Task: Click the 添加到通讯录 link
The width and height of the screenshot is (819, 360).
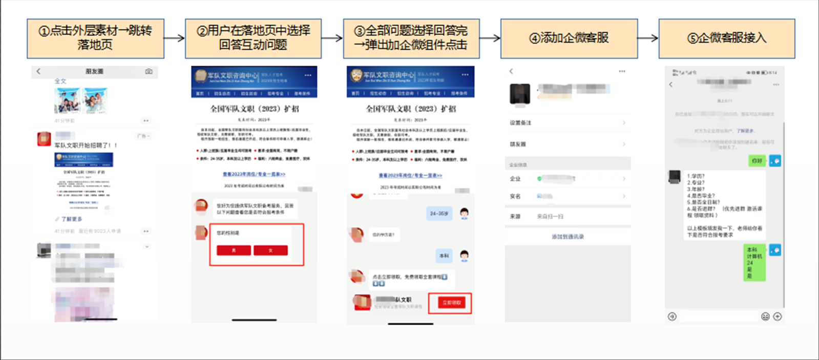Action: click(568, 237)
